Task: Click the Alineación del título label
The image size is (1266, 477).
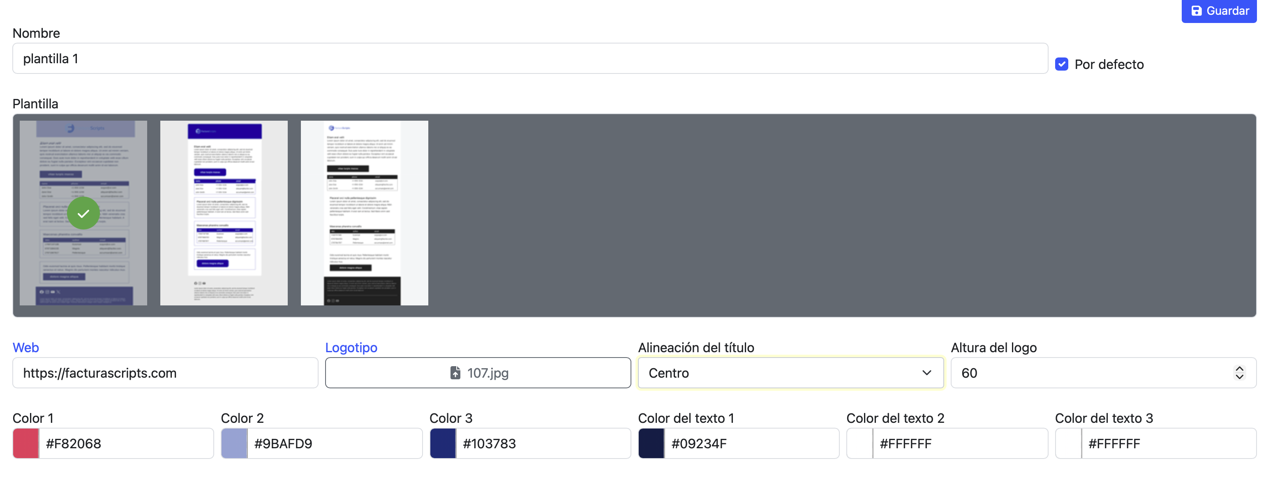Action: pos(696,347)
